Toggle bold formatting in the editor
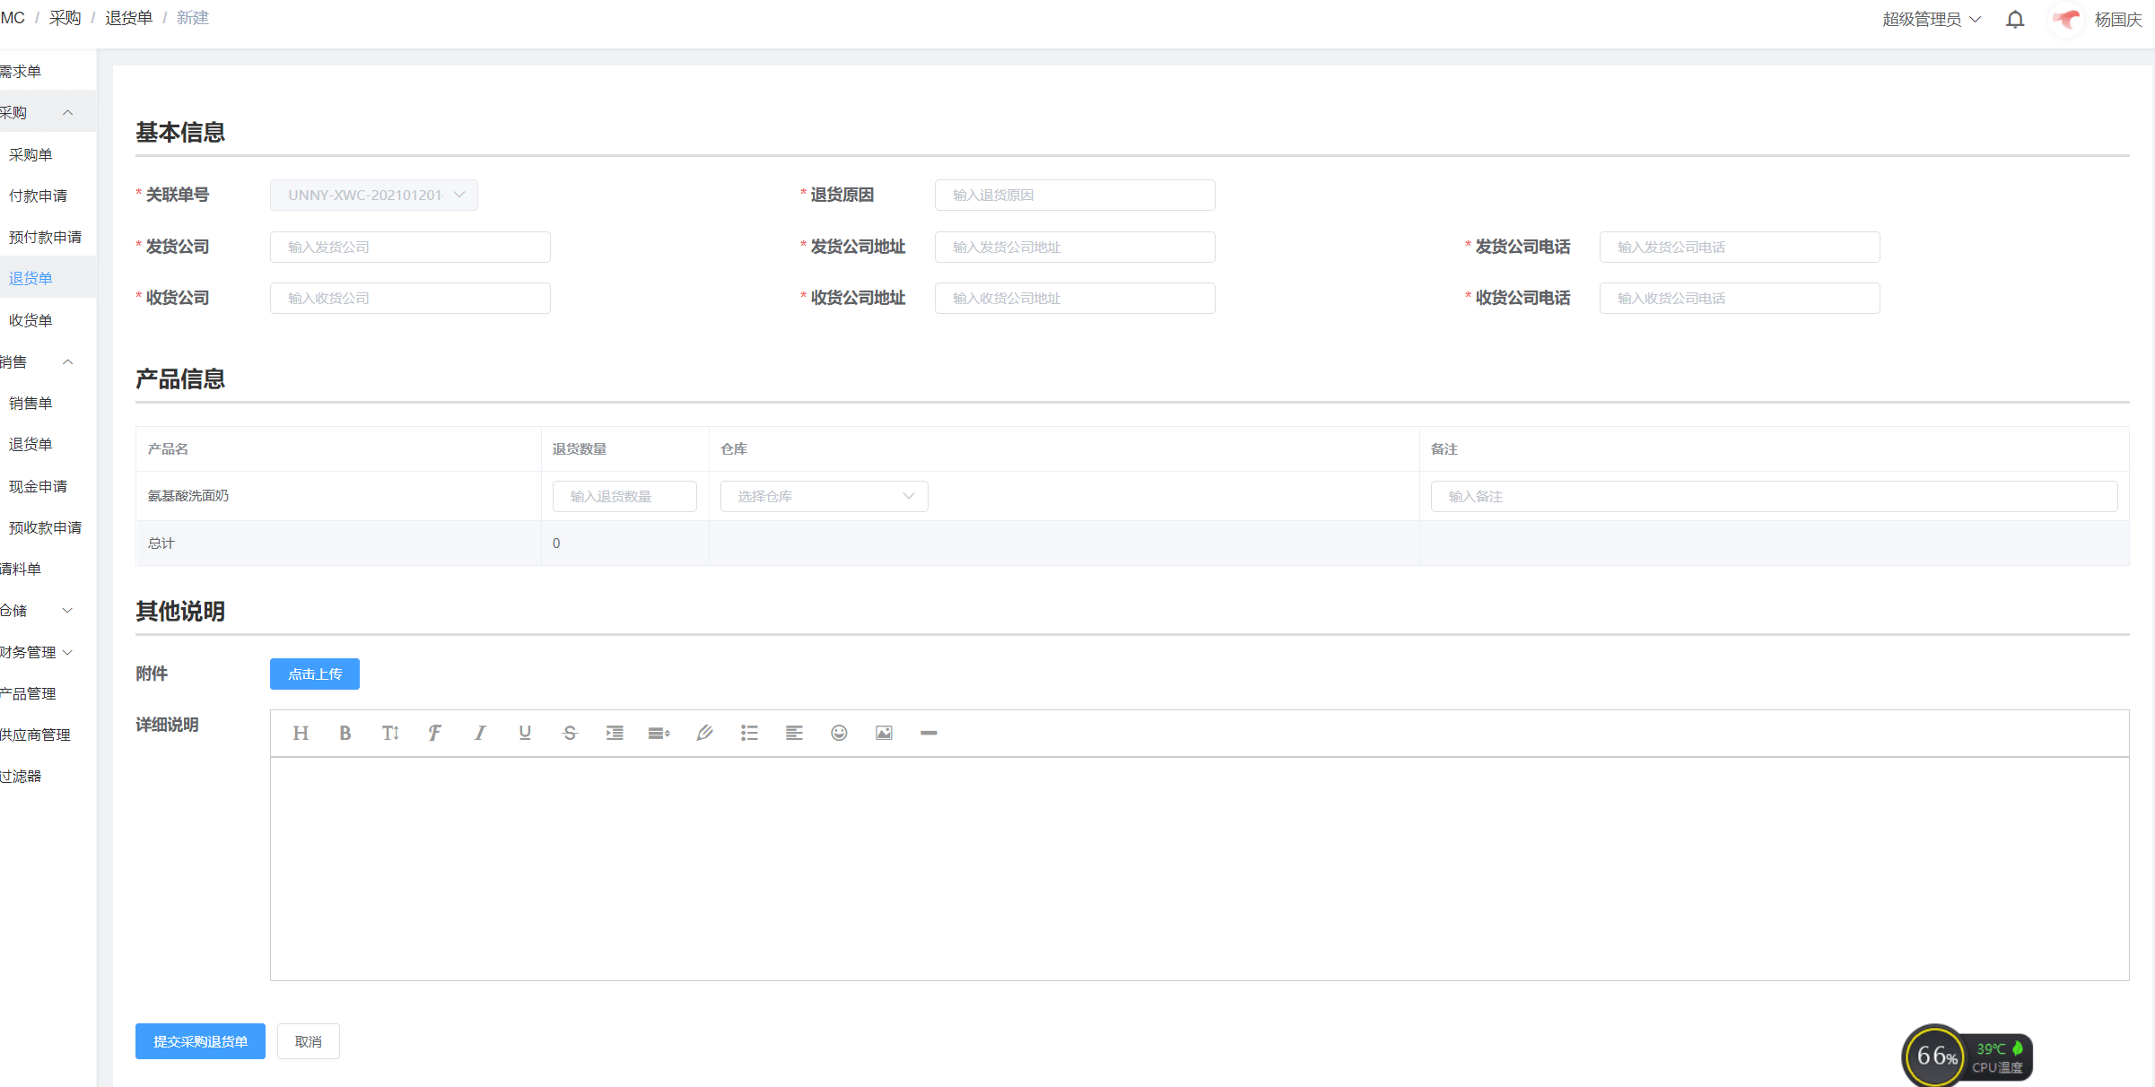This screenshot has height=1087, width=2155. coord(345,733)
